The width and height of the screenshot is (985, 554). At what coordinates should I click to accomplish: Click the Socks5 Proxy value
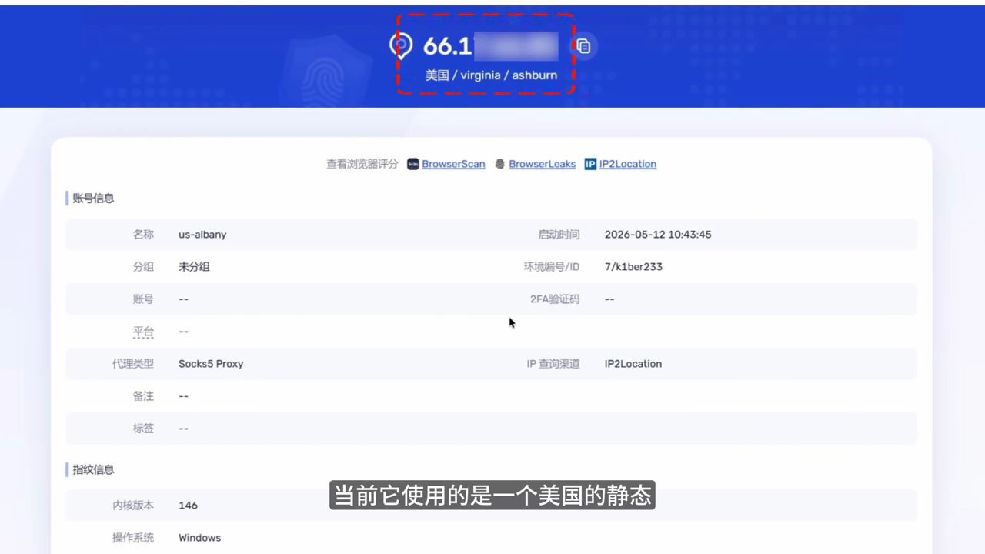click(x=211, y=364)
